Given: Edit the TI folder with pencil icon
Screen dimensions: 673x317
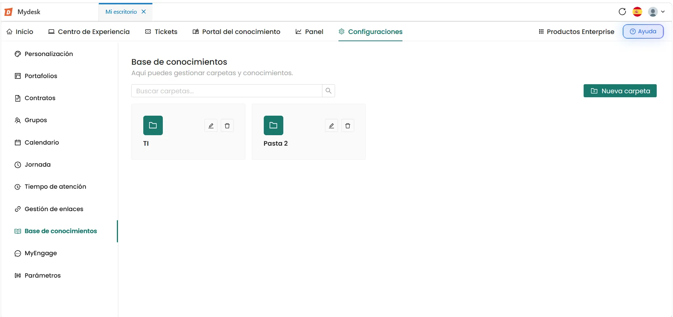Looking at the screenshot, I should point(211,126).
